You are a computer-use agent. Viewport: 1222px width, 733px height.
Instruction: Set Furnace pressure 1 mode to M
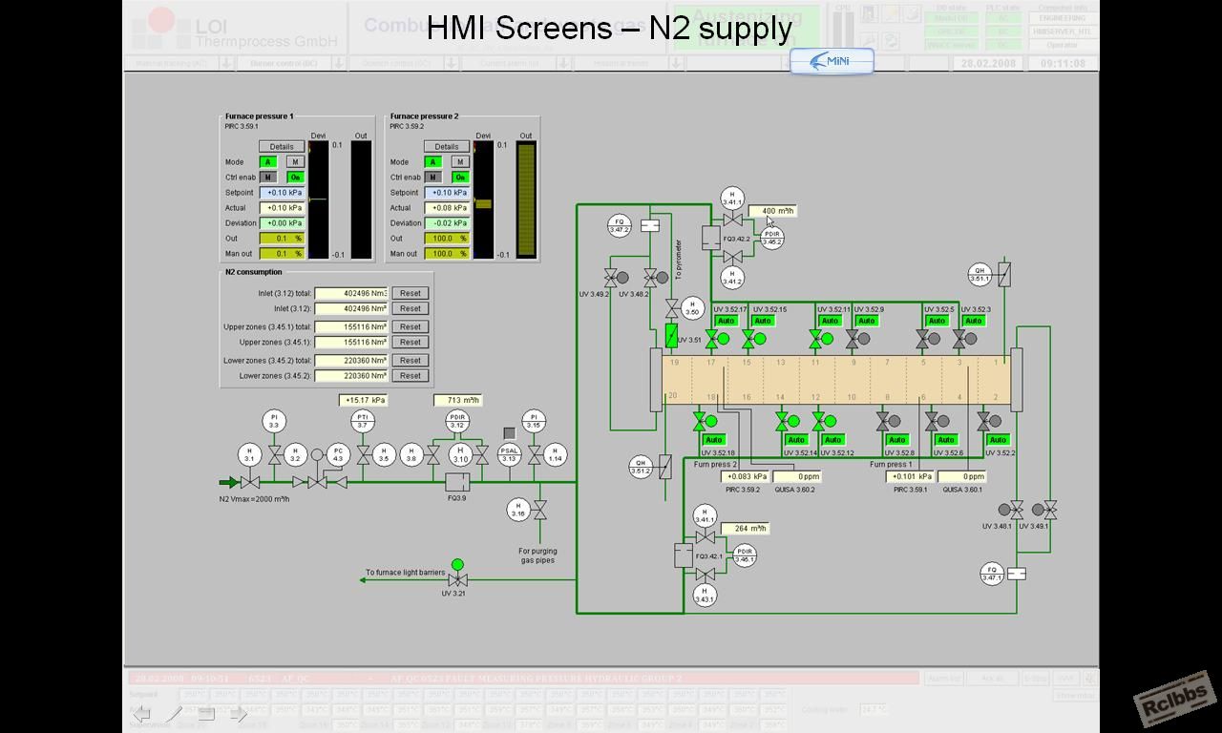pos(296,162)
